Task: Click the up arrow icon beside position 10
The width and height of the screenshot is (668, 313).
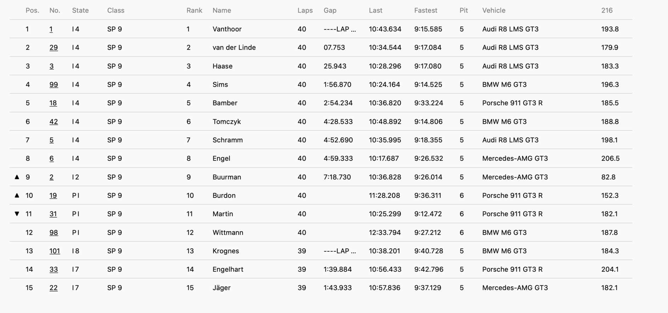Action: click(x=17, y=195)
